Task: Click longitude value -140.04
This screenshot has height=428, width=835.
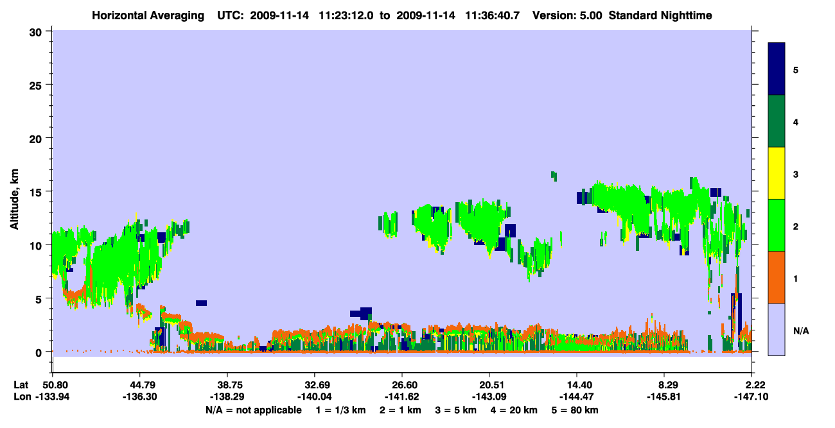Action: pos(314,397)
